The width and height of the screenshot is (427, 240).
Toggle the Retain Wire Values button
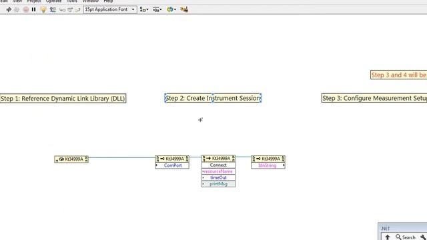point(53,9)
